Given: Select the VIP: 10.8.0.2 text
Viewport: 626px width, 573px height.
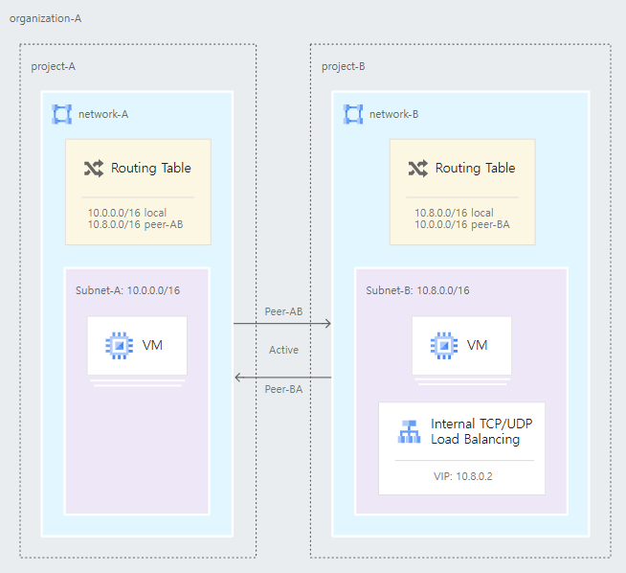Looking at the screenshot, I should pos(463,476).
